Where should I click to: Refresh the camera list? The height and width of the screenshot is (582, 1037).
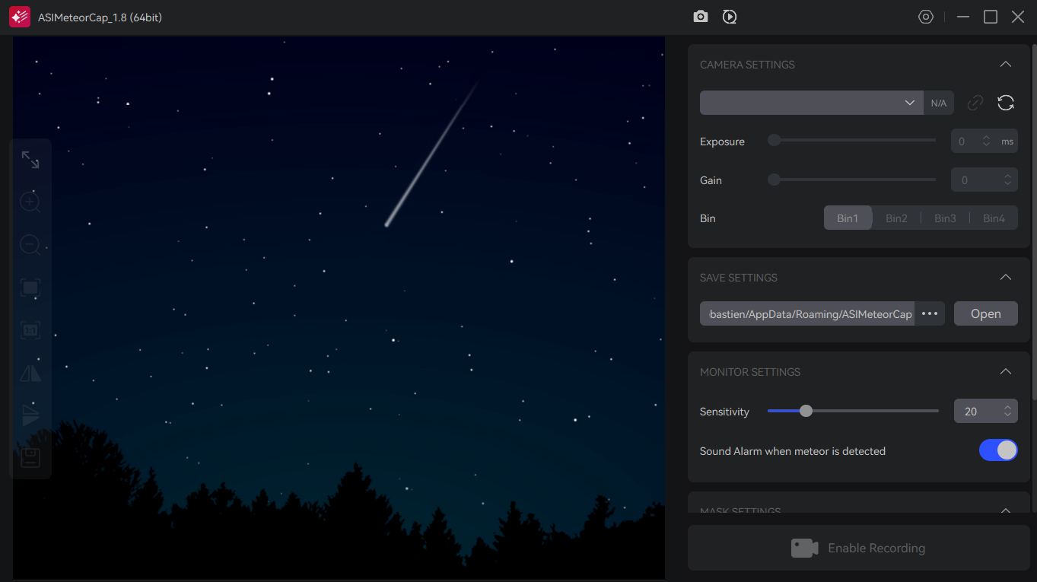pyautogui.click(x=1006, y=103)
